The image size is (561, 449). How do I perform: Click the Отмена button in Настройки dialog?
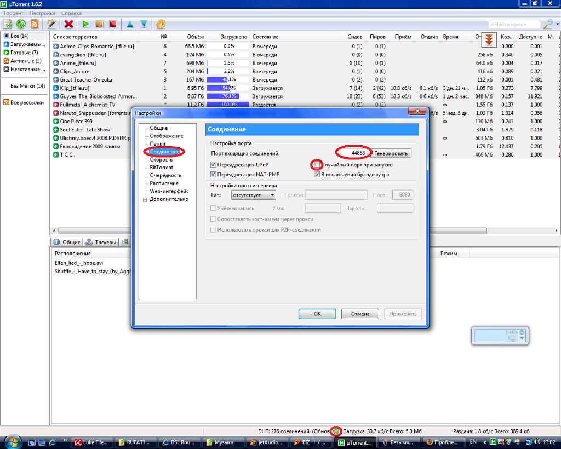pos(360,314)
